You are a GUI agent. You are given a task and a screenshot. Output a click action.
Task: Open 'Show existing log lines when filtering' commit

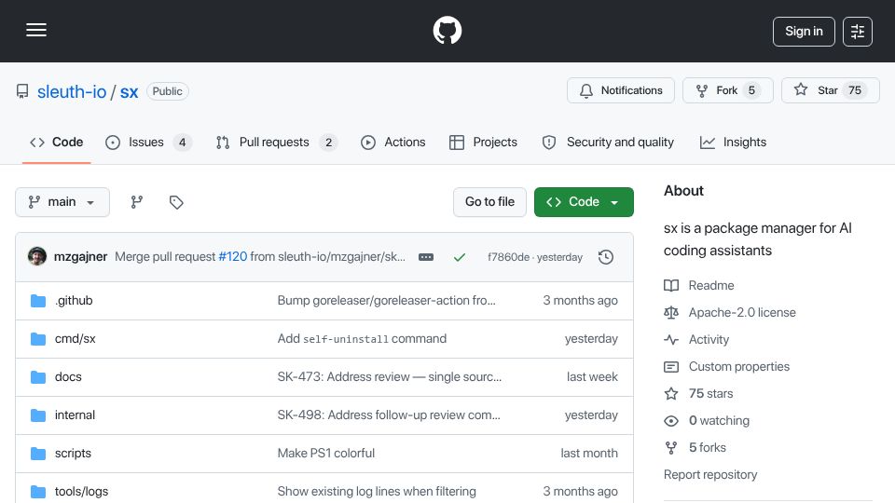click(x=377, y=492)
